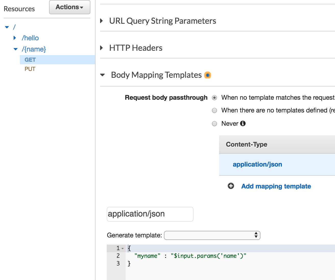Collapse the Body Mapping Templates section
Viewport: 335px width, 280px height.
tap(103, 75)
